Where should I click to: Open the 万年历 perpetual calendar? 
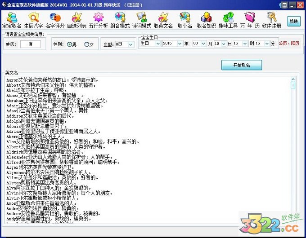tap(250, 20)
